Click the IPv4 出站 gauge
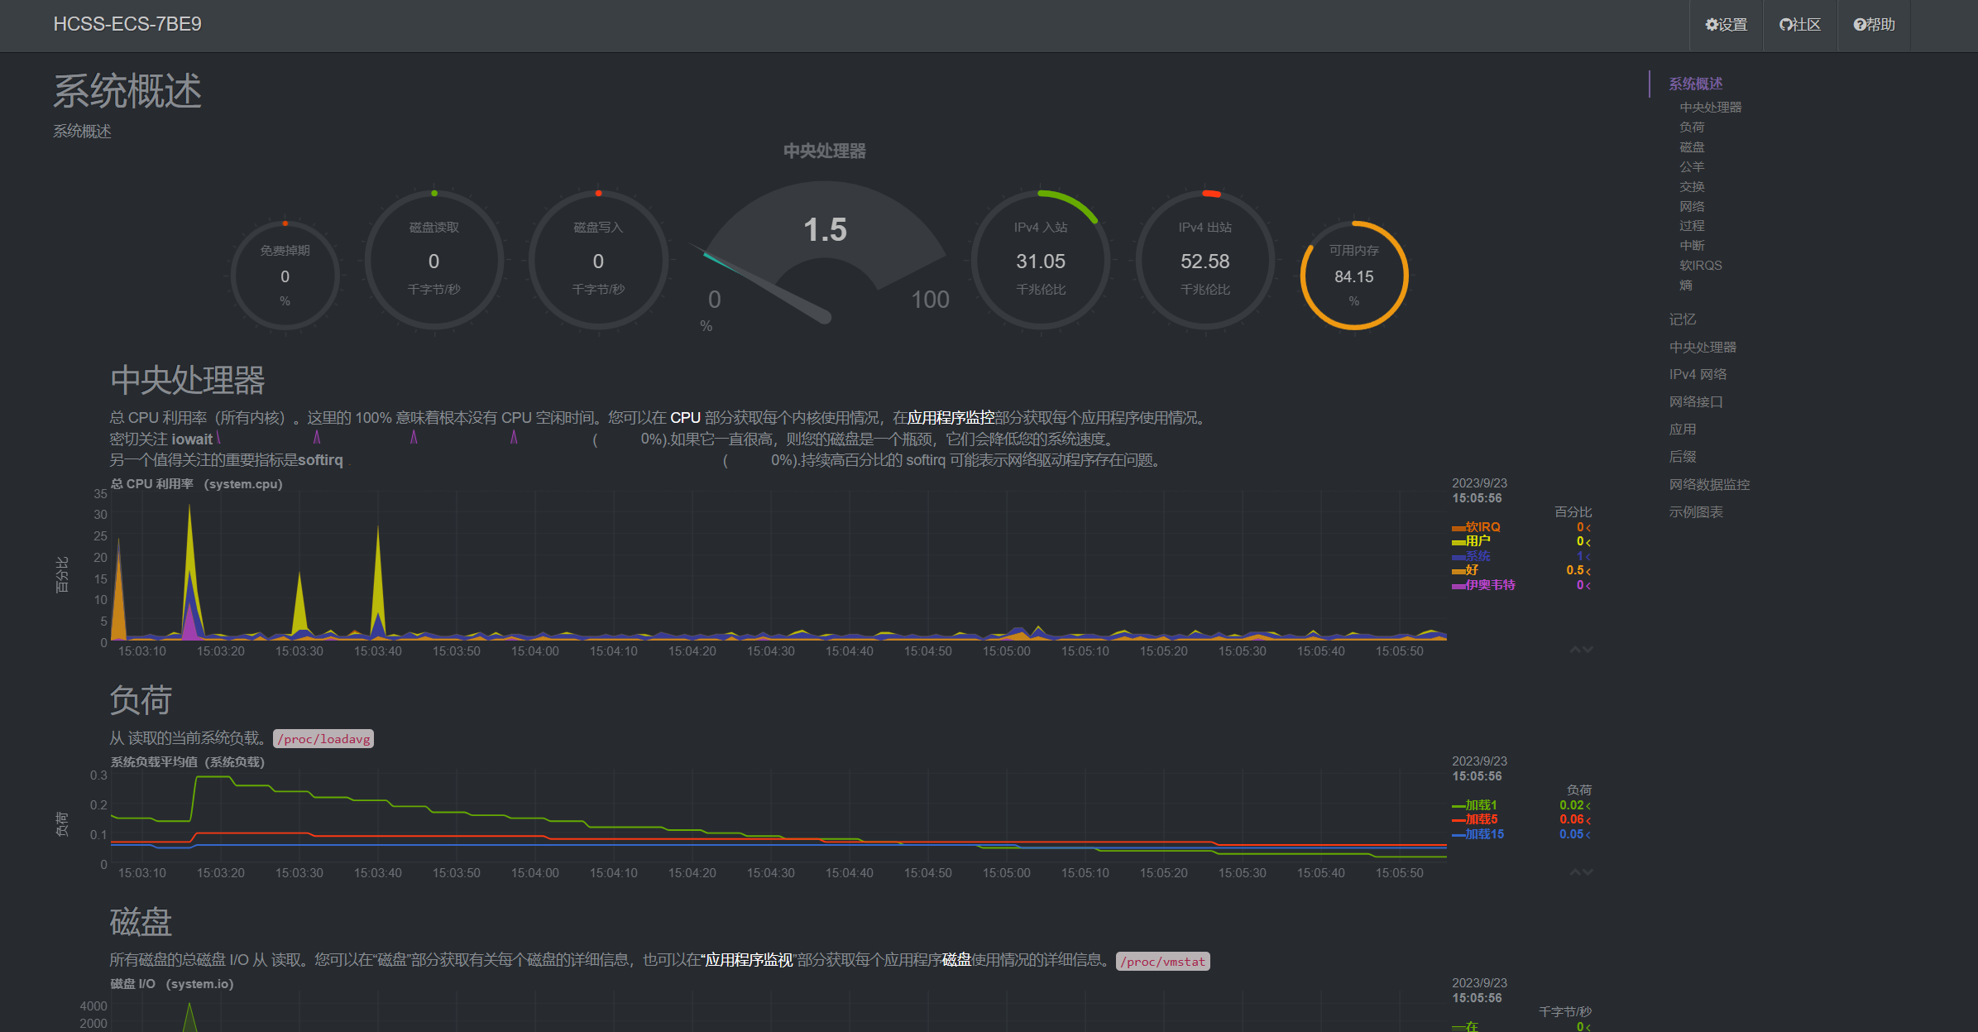The height and width of the screenshot is (1032, 1978). coord(1205,260)
